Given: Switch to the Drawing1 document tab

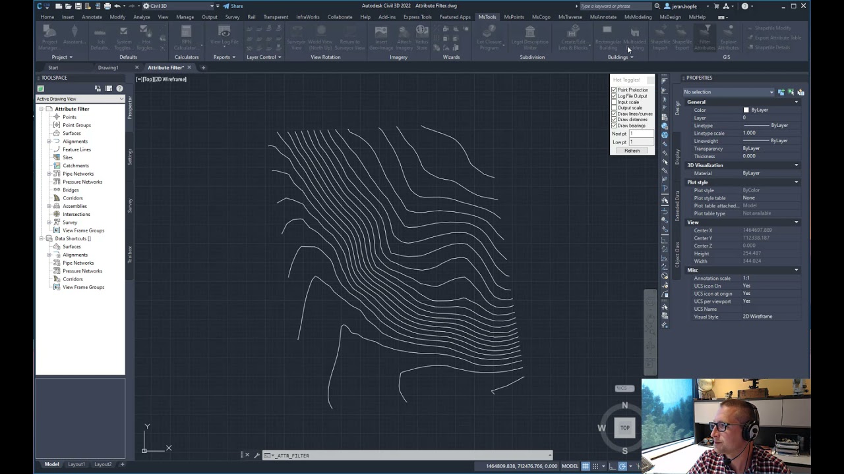Looking at the screenshot, I should click(108, 68).
